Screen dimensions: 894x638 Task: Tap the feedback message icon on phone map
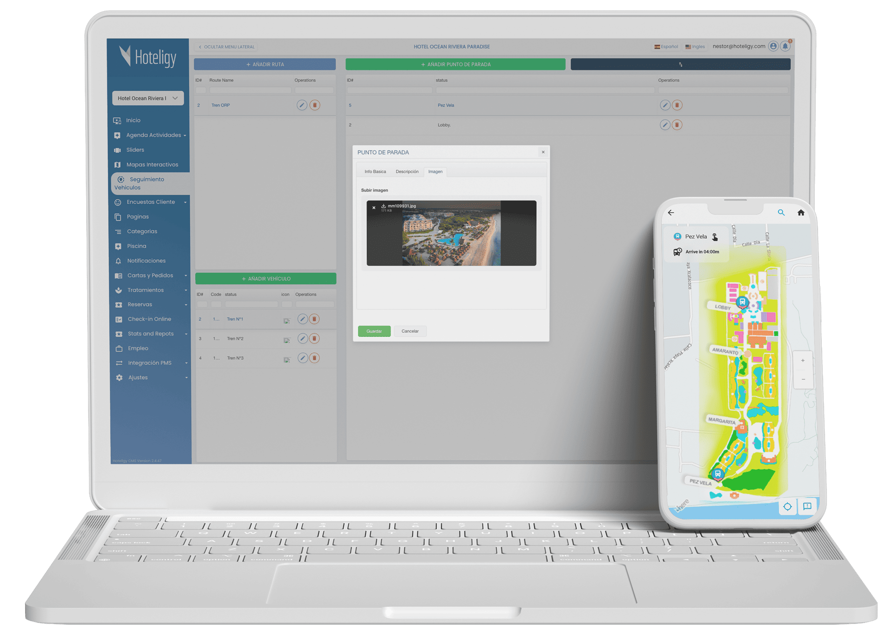[807, 506]
